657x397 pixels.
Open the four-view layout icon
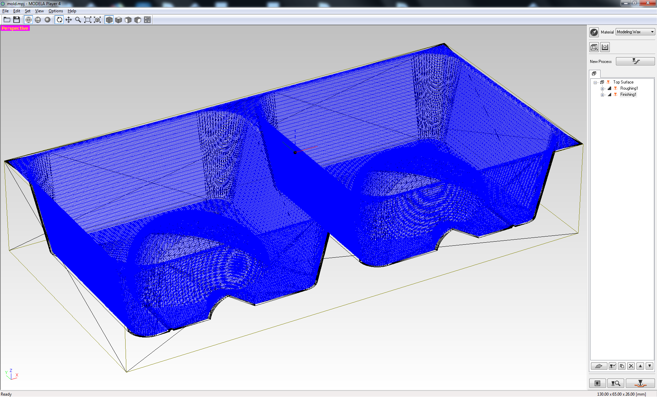[147, 20]
